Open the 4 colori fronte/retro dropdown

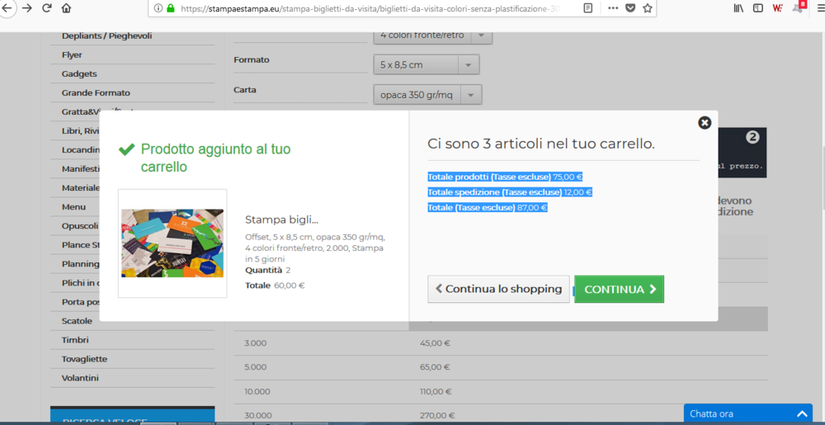click(432, 35)
